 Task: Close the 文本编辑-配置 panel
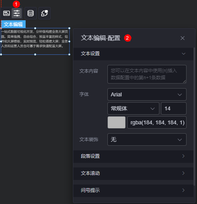tap(182, 38)
